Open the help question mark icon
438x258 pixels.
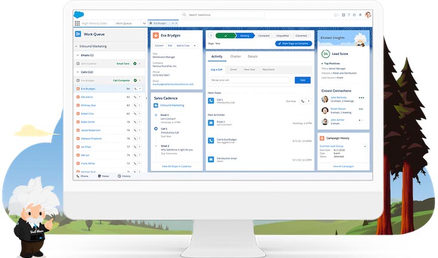coord(348,15)
